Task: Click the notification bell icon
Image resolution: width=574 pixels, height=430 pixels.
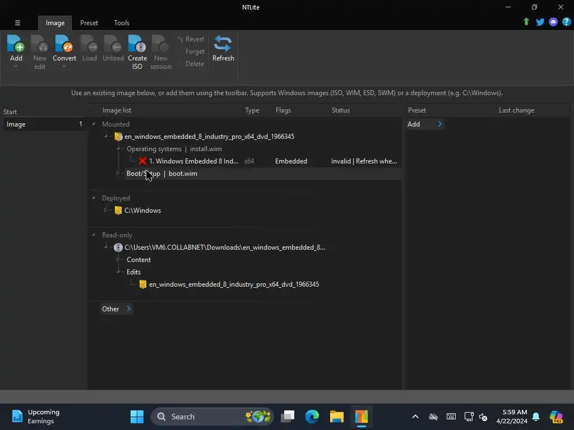Action: click(x=536, y=417)
